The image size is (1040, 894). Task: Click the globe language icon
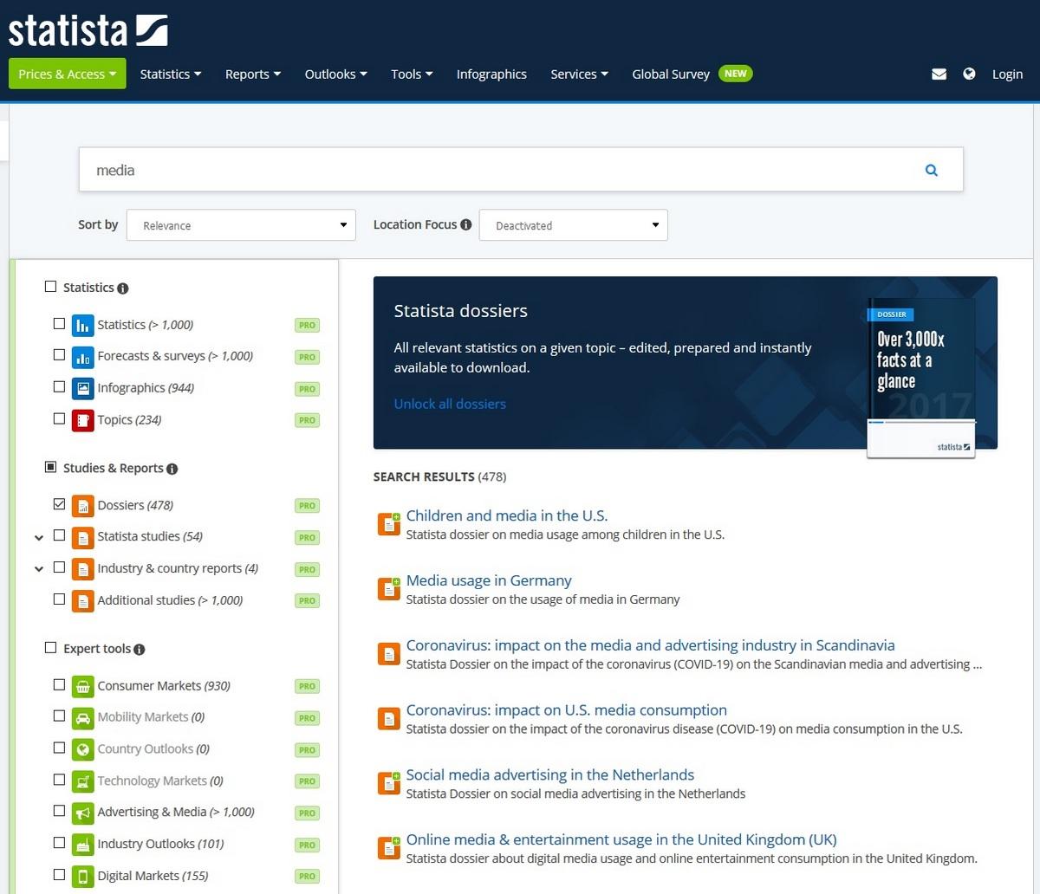969,74
